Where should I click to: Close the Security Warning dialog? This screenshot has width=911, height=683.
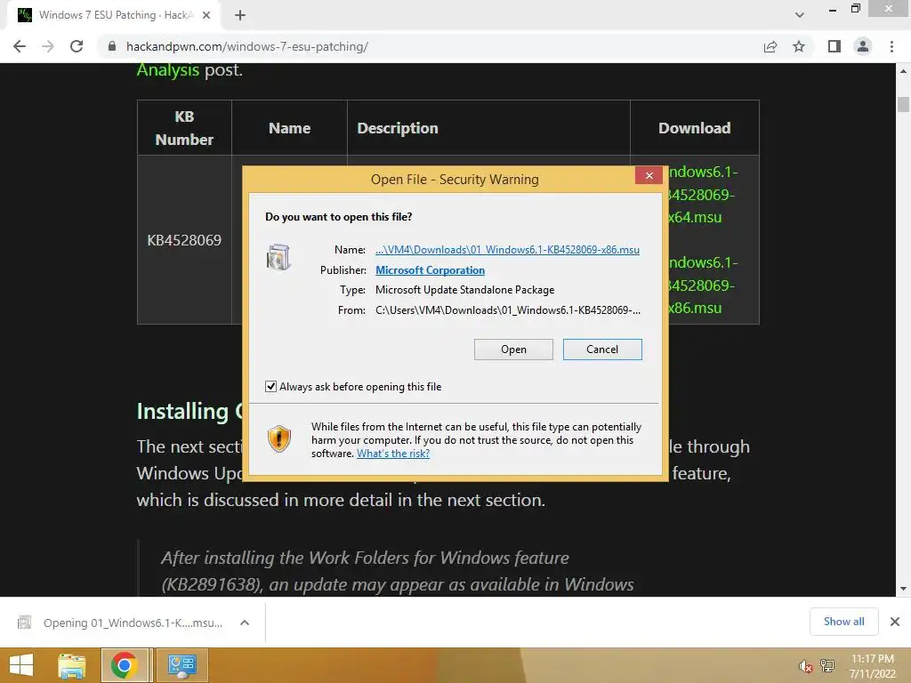pyautogui.click(x=649, y=175)
